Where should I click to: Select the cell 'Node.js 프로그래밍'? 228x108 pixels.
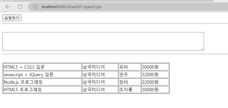(x=42, y=82)
